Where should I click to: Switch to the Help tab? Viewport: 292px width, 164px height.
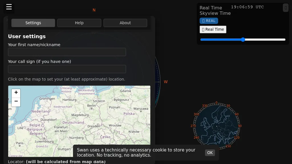(x=79, y=23)
